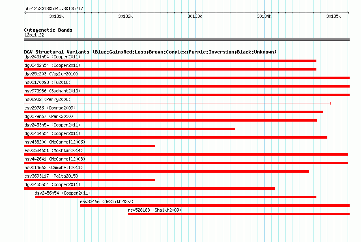Viewport: 361px width, 242px height.
Task: Select the esv3693117 (Palta2015) label
Action: pyautogui.click(x=51, y=176)
